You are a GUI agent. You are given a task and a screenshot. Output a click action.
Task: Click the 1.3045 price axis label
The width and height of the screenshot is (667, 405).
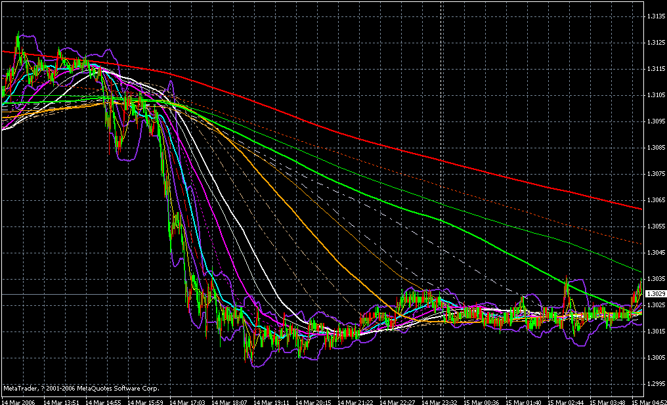656,253
